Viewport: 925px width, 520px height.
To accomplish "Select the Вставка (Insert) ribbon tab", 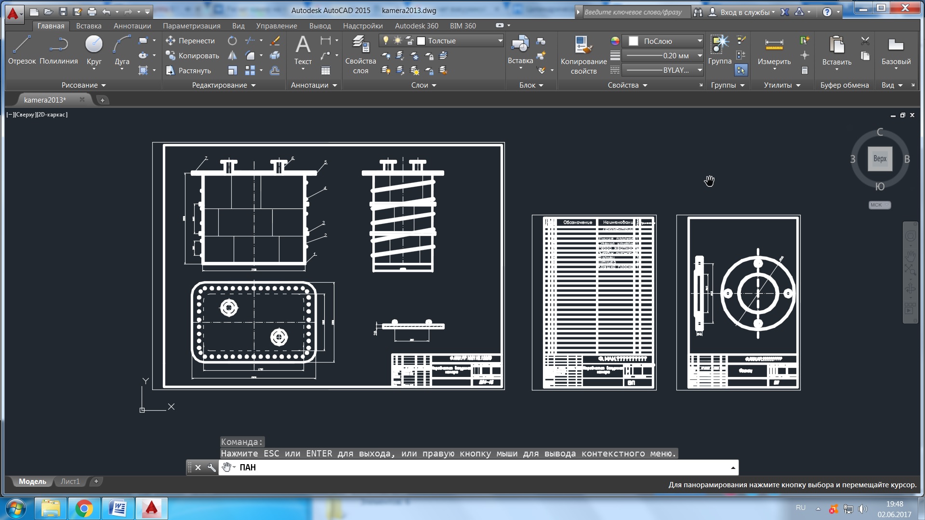I will [x=88, y=26].
